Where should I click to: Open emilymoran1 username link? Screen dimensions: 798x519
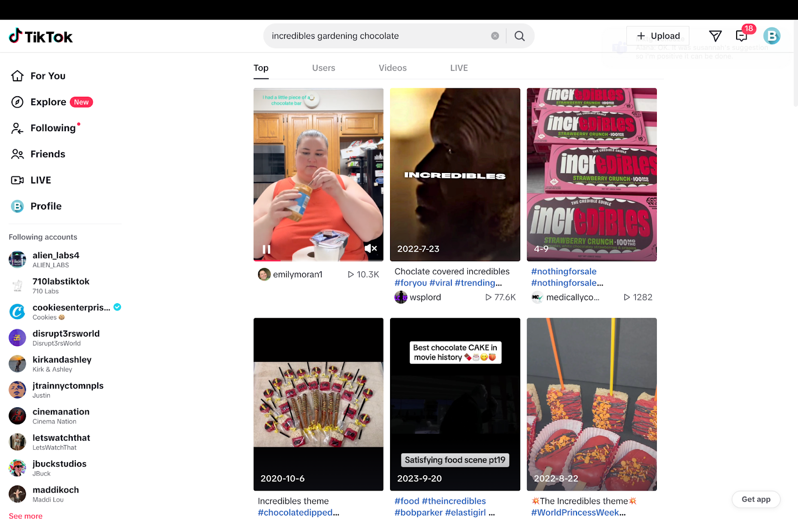(298, 274)
